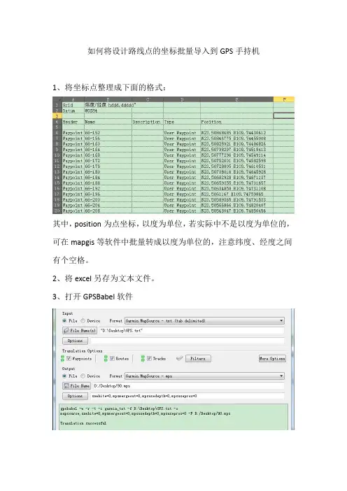Click the name cell "66-208"
Image resolution: width=347 pixels, height=491 pixels.
pyautogui.click(x=108, y=211)
